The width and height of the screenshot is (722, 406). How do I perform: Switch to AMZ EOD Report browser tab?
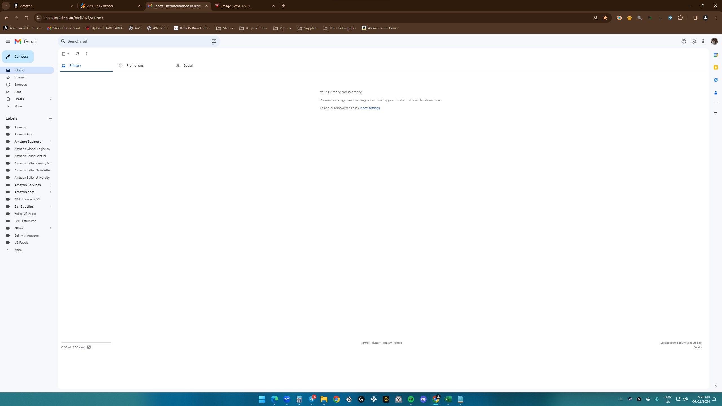(111, 6)
